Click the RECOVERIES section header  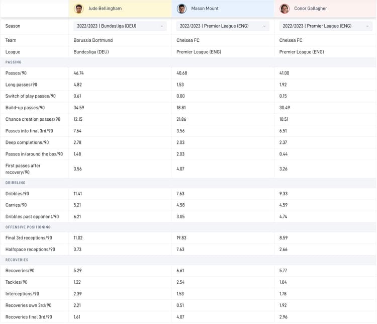click(17, 260)
